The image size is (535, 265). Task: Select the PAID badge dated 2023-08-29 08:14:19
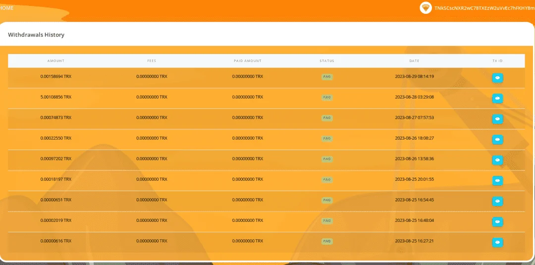(x=327, y=77)
